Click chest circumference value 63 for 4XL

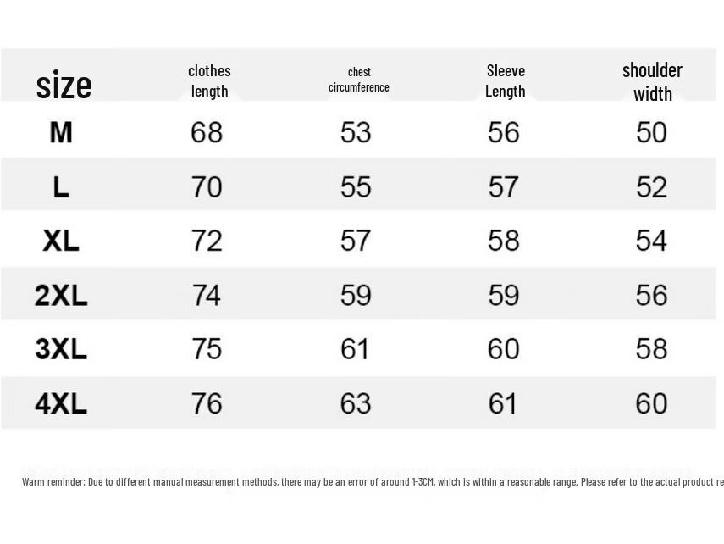(x=356, y=403)
